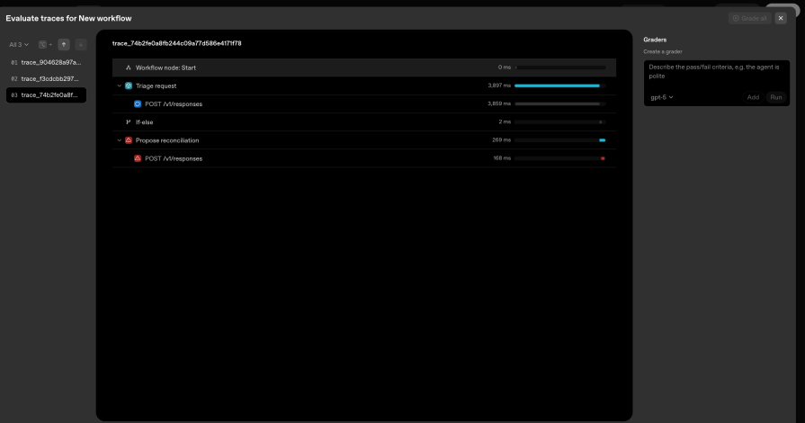Click the If-else branch icon

pos(129,121)
